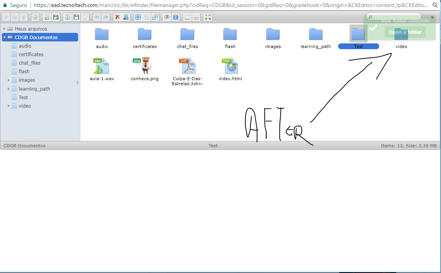Viewport: 441px width, 273px height.
Task: Open Test folder in sidebar tree
Action: click(x=23, y=98)
